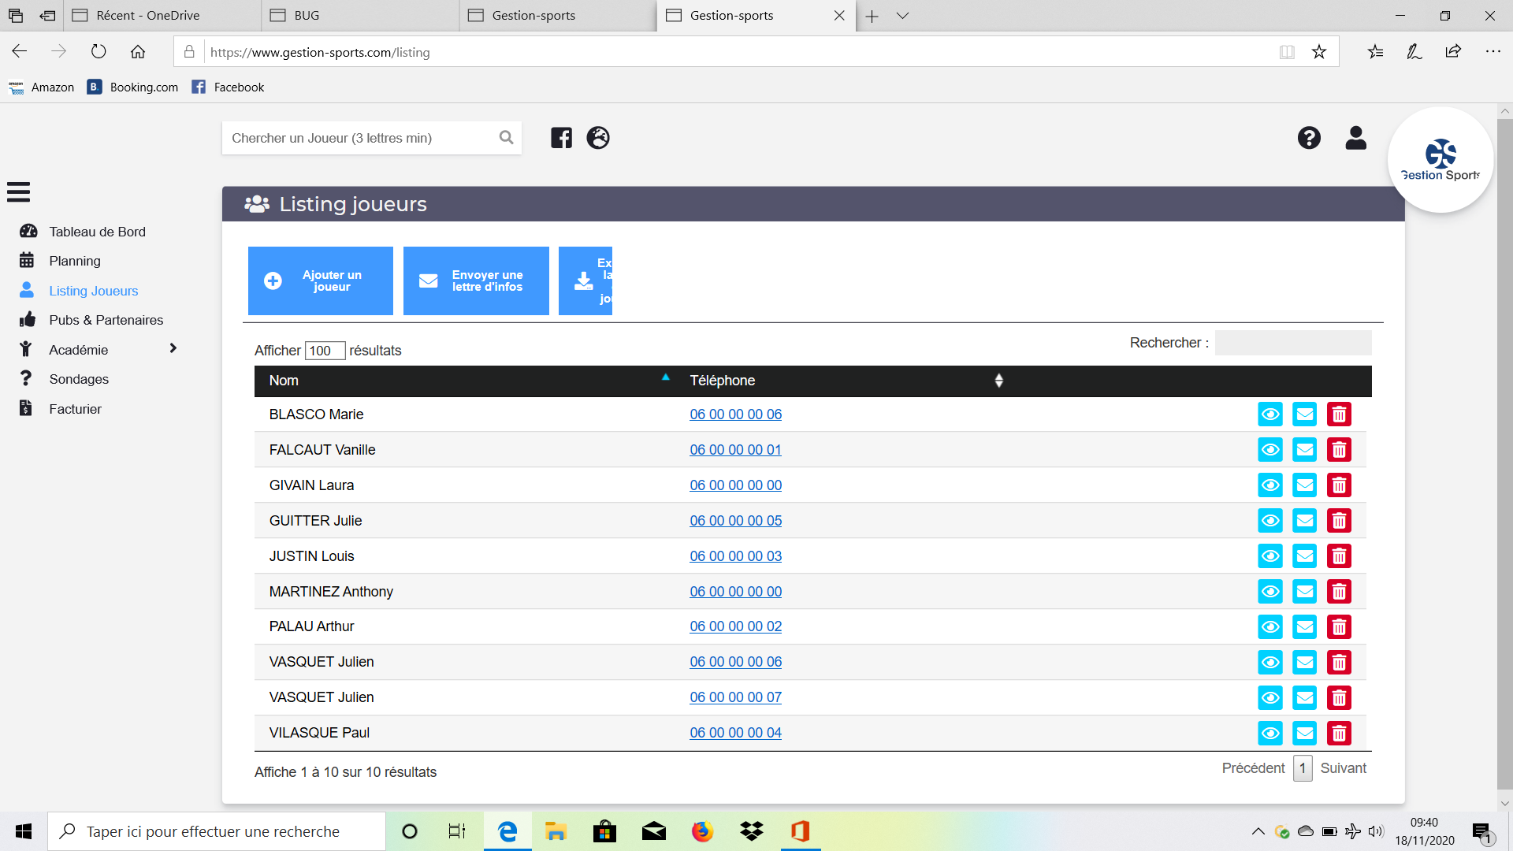Click the Facebook icon beside search box
This screenshot has width=1513, height=851.
561,138
